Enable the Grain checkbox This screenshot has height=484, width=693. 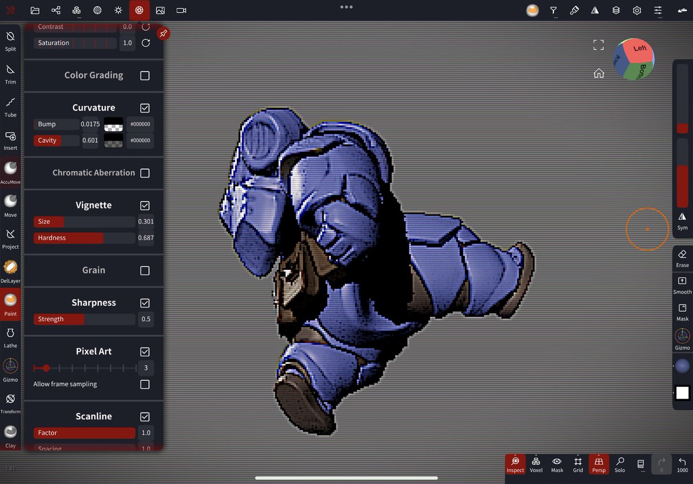145,270
